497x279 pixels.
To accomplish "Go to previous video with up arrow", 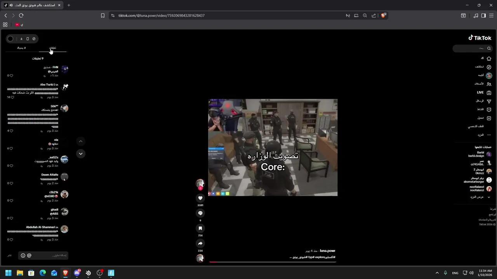I will click(81, 141).
